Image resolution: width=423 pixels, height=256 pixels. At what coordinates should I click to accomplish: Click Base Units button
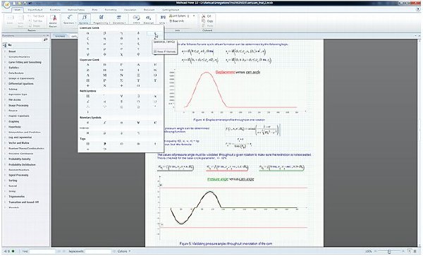pos(178,21)
